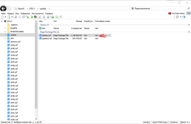Click the Content status bar entry
The width and height of the screenshot is (191, 124).
(146, 122)
